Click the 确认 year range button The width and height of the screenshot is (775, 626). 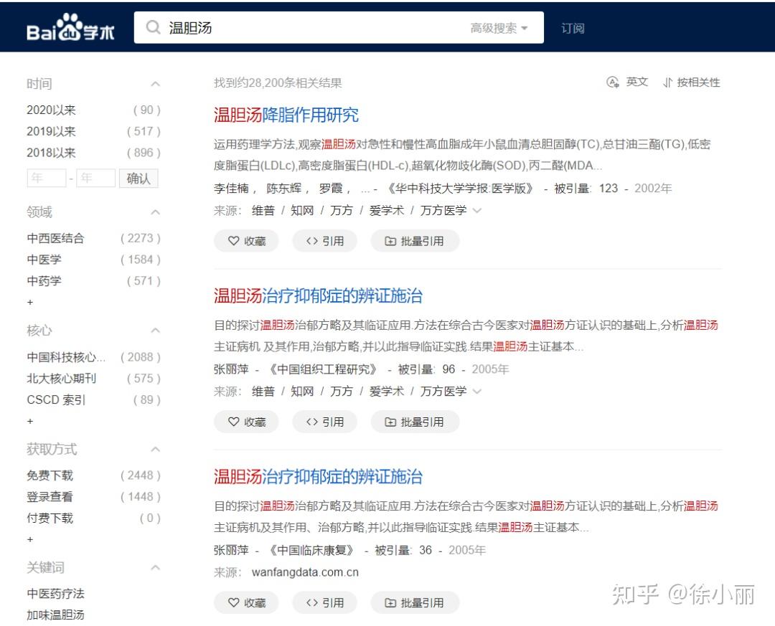138,178
